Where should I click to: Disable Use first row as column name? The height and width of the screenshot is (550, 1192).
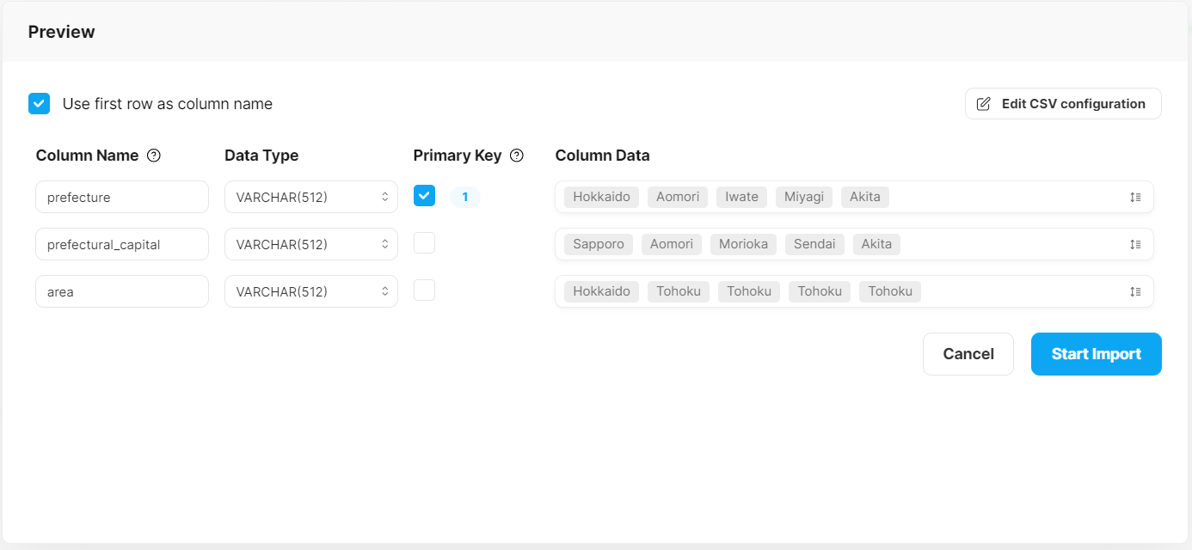(39, 103)
